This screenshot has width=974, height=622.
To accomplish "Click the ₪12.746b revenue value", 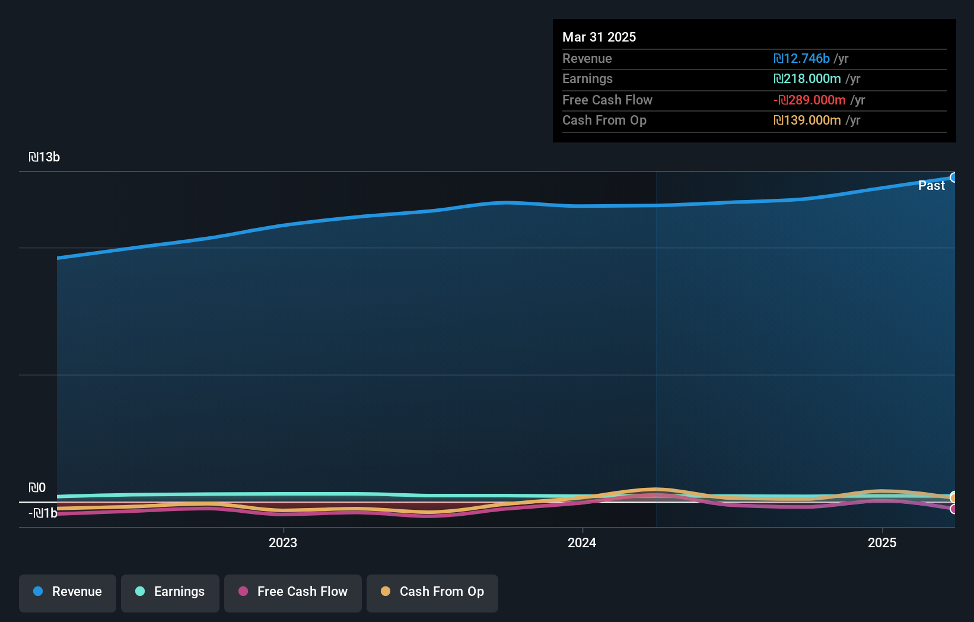I will pos(801,58).
